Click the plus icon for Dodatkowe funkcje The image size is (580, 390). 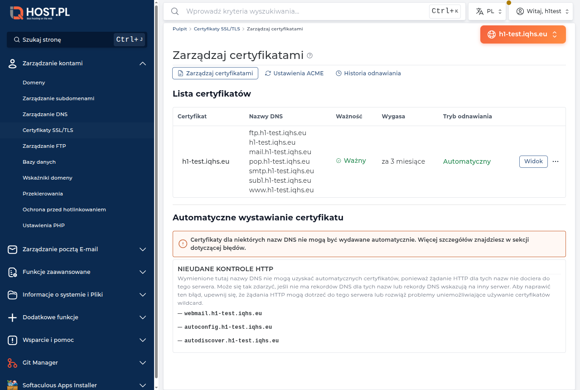coord(13,317)
